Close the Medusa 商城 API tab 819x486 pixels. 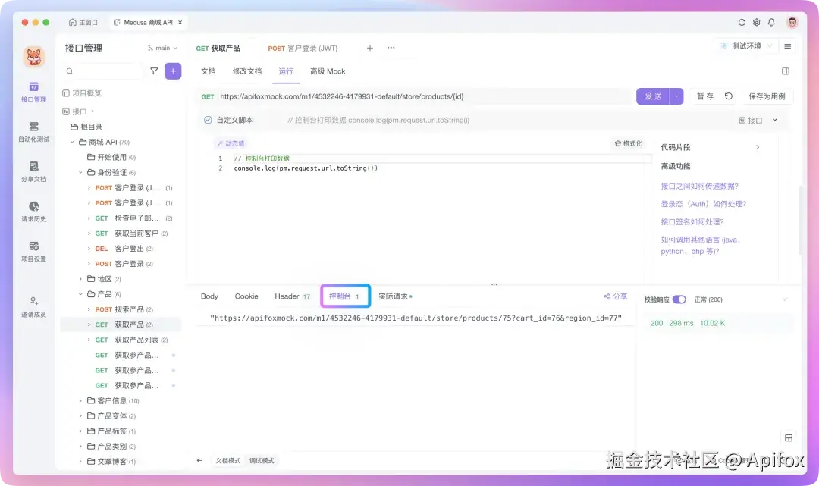[x=180, y=23]
